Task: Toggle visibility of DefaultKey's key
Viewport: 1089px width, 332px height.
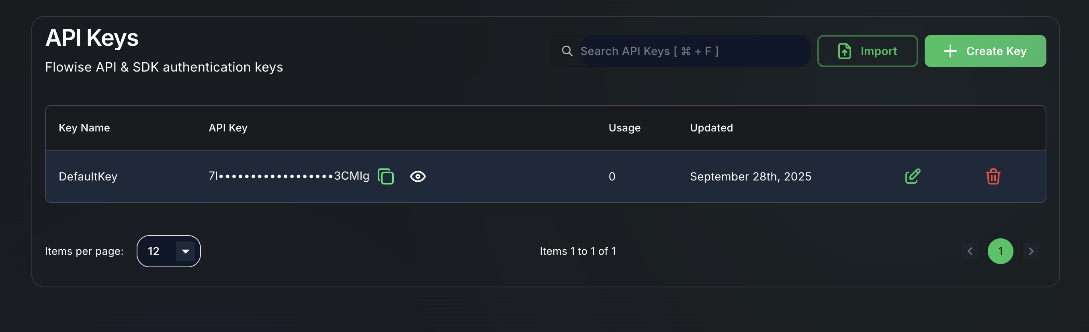Action: click(x=417, y=176)
